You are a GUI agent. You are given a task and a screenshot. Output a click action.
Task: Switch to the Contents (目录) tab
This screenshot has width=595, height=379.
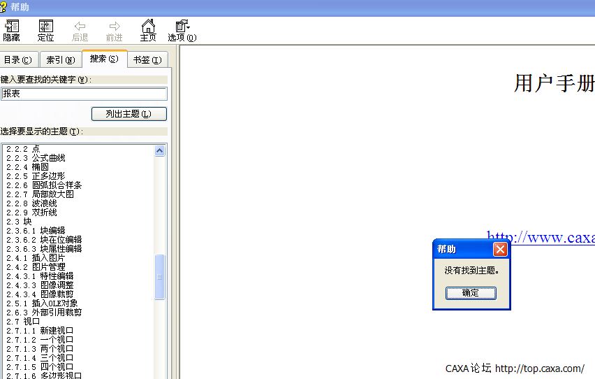pyautogui.click(x=18, y=59)
